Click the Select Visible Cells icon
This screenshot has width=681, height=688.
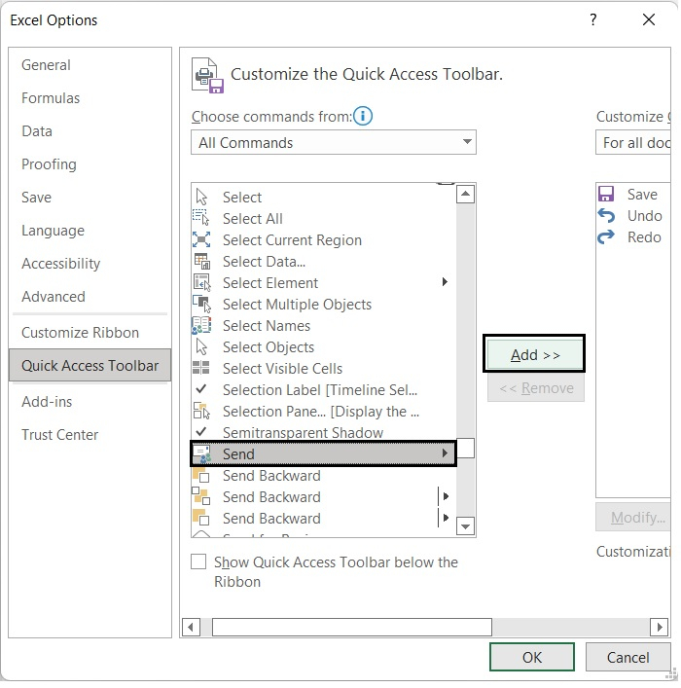coord(201,369)
